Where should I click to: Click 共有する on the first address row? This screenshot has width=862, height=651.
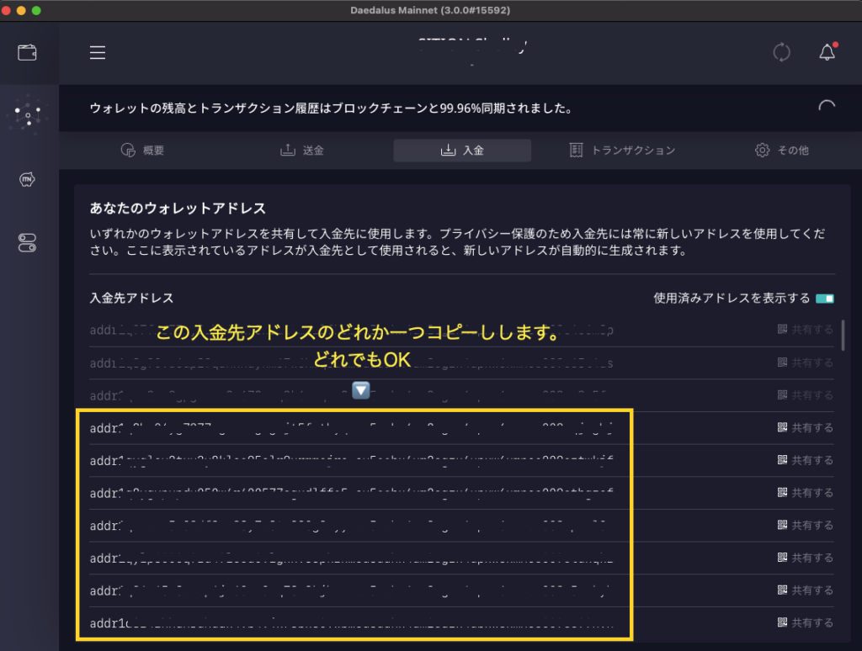pos(806,331)
